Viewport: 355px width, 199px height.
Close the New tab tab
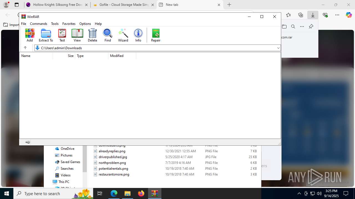coord(219,5)
